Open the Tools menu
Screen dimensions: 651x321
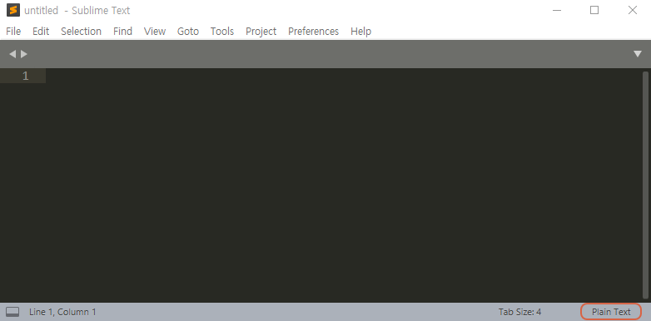point(221,31)
